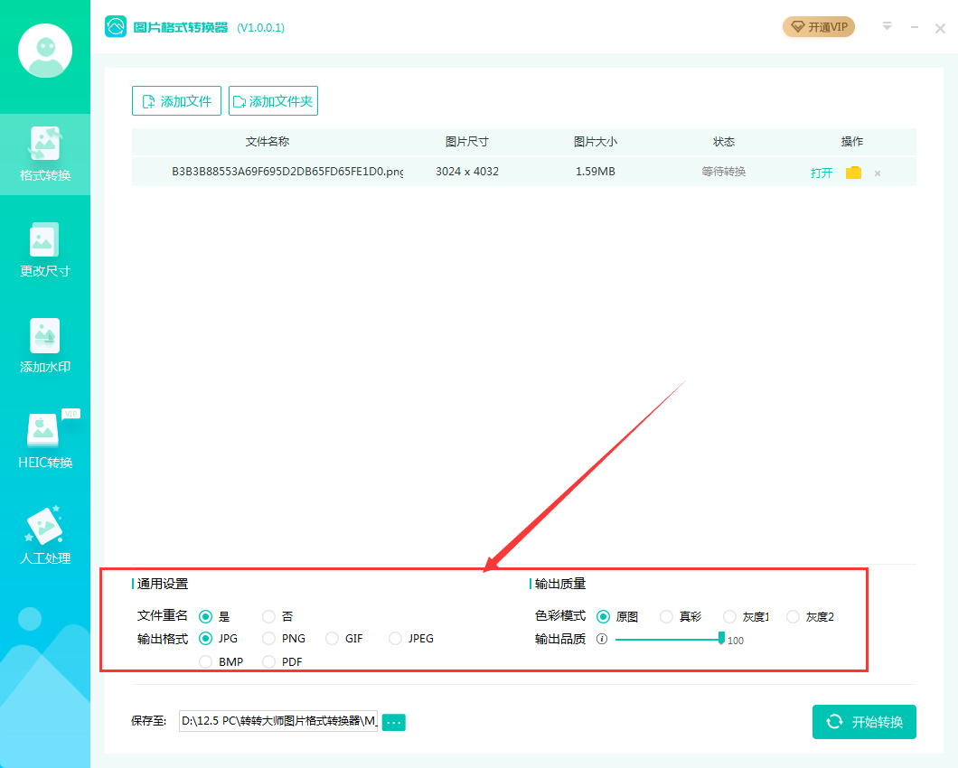Click the user avatar icon
The height and width of the screenshot is (768, 958).
[x=45, y=51]
